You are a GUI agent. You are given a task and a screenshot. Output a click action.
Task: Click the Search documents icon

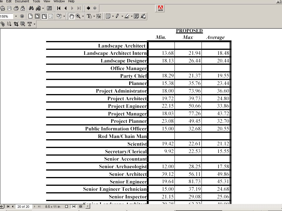tap(38, 8)
